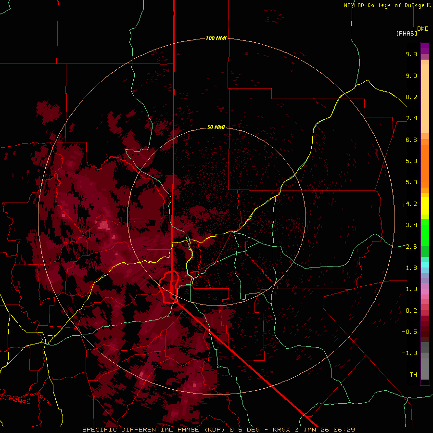Click the [PHAS] legend label

[407, 33]
